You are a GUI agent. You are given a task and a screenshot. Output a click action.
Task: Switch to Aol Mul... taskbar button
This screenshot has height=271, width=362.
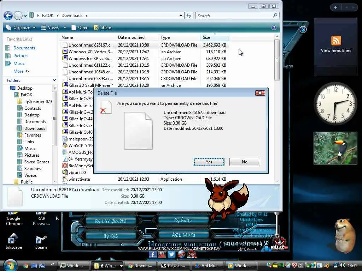(x=207, y=266)
